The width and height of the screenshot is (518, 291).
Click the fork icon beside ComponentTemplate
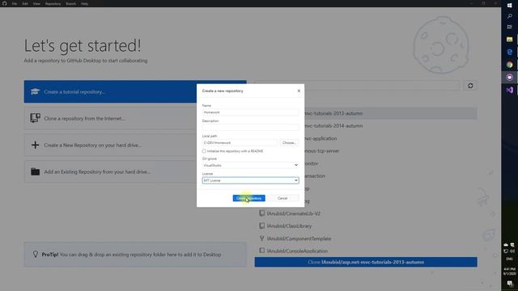[262, 238]
